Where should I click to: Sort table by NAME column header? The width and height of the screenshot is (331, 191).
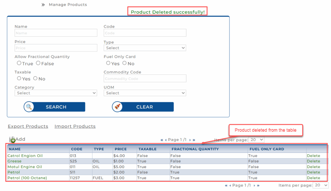click(15, 149)
